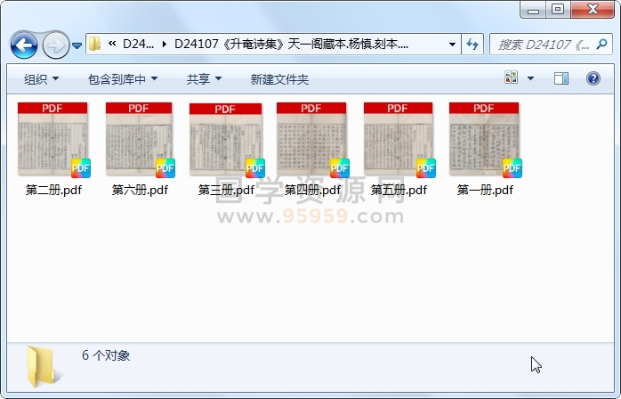Go back with the blue Back arrow
The height and width of the screenshot is (399, 621).
coord(24,45)
